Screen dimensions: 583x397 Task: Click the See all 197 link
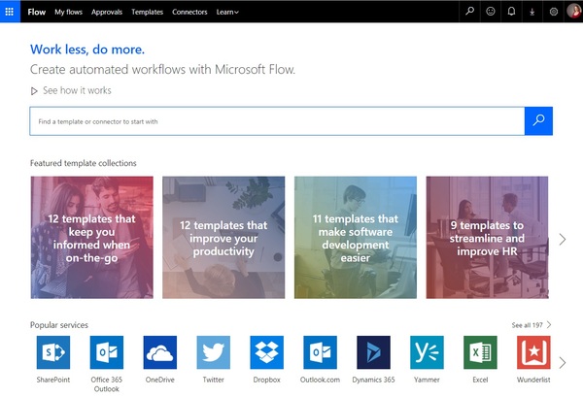(531, 325)
